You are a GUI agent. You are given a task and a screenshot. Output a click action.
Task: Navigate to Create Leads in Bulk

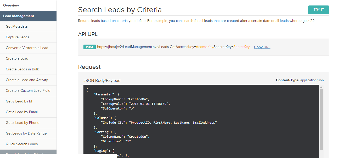(x=22, y=69)
